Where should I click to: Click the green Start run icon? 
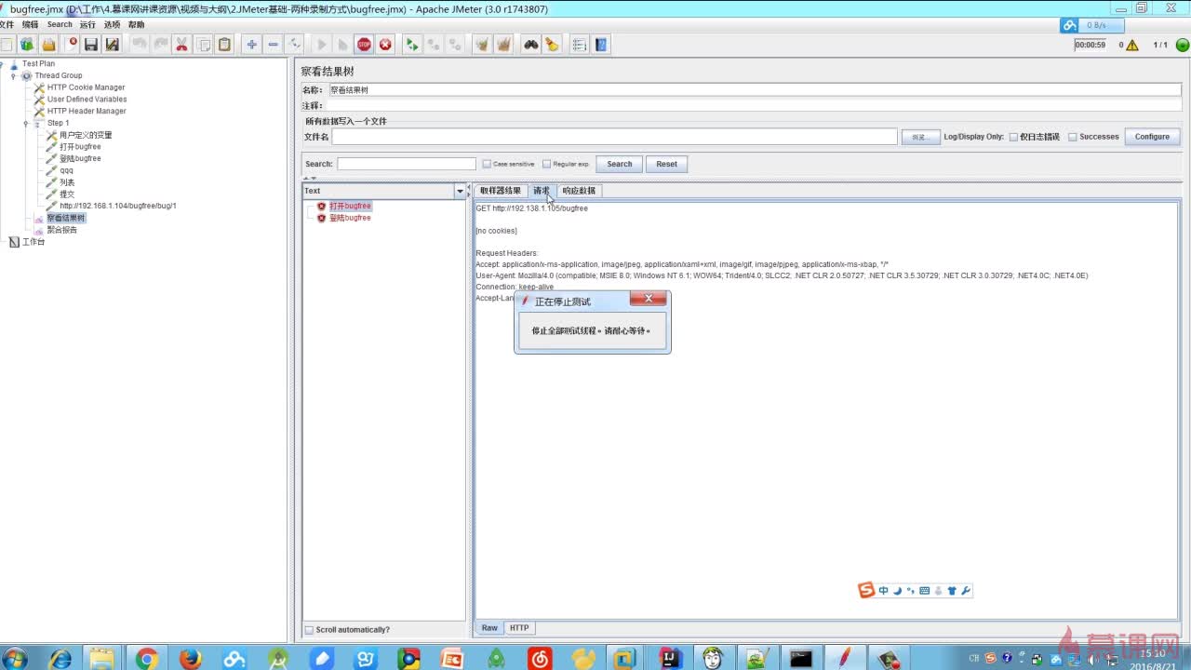321,45
